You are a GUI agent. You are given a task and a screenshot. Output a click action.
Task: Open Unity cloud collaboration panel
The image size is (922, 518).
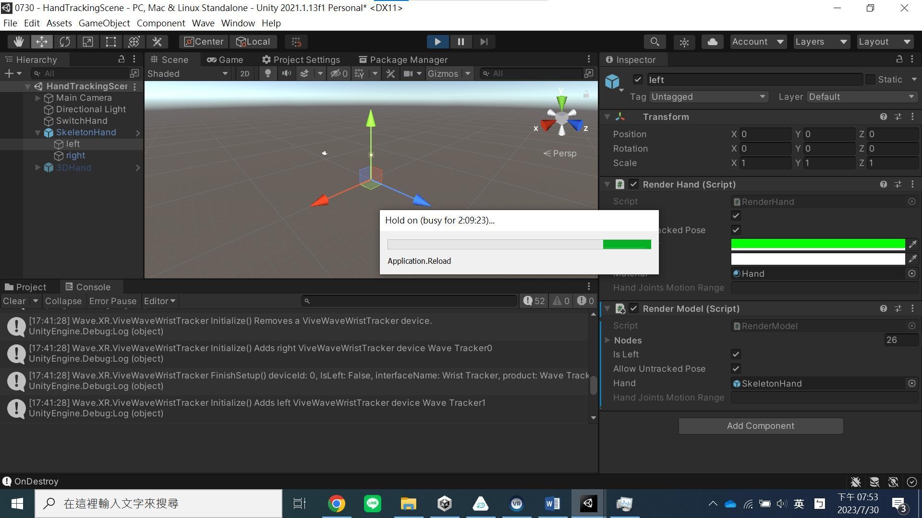click(712, 42)
